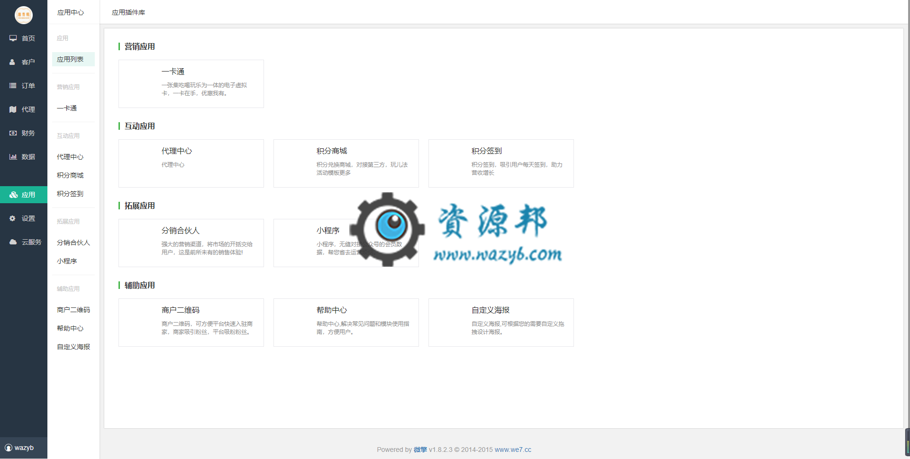Go to 客户 section
The image size is (910, 459).
[24, 62]
